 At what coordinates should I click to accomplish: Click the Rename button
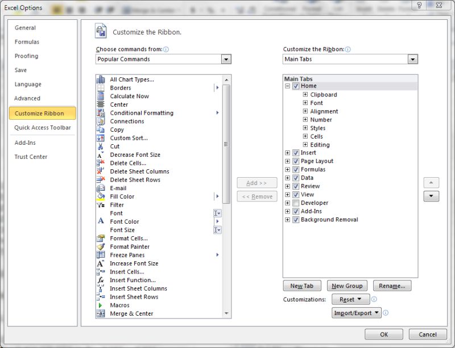pos(392,286)
